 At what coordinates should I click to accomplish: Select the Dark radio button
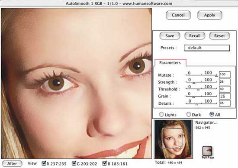pos(189,114)
